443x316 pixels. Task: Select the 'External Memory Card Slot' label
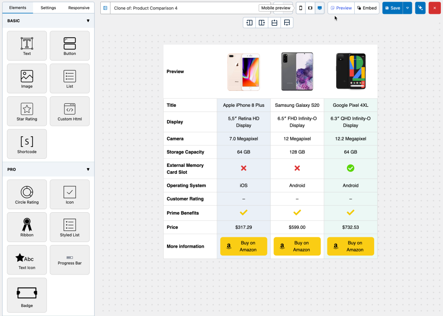coord(185,169)
